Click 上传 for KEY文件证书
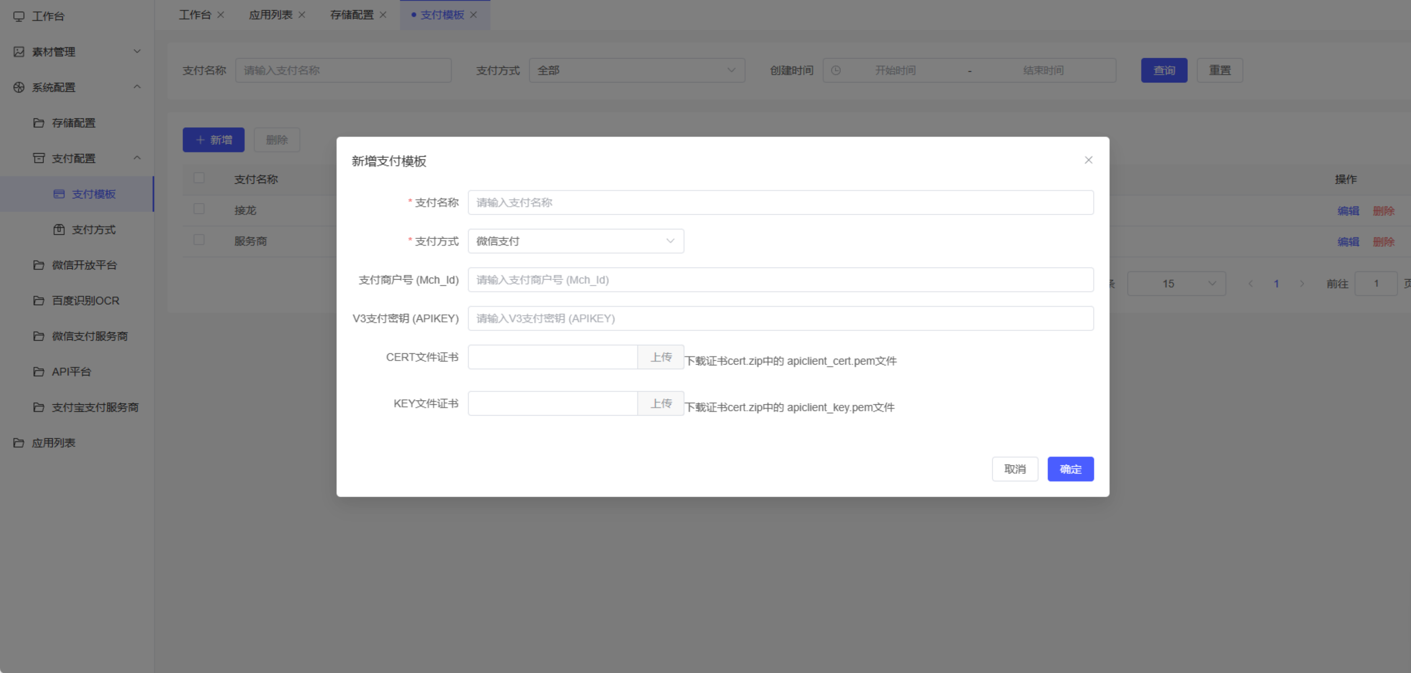This screenshot has width=1411, height=673. [661, 403]
